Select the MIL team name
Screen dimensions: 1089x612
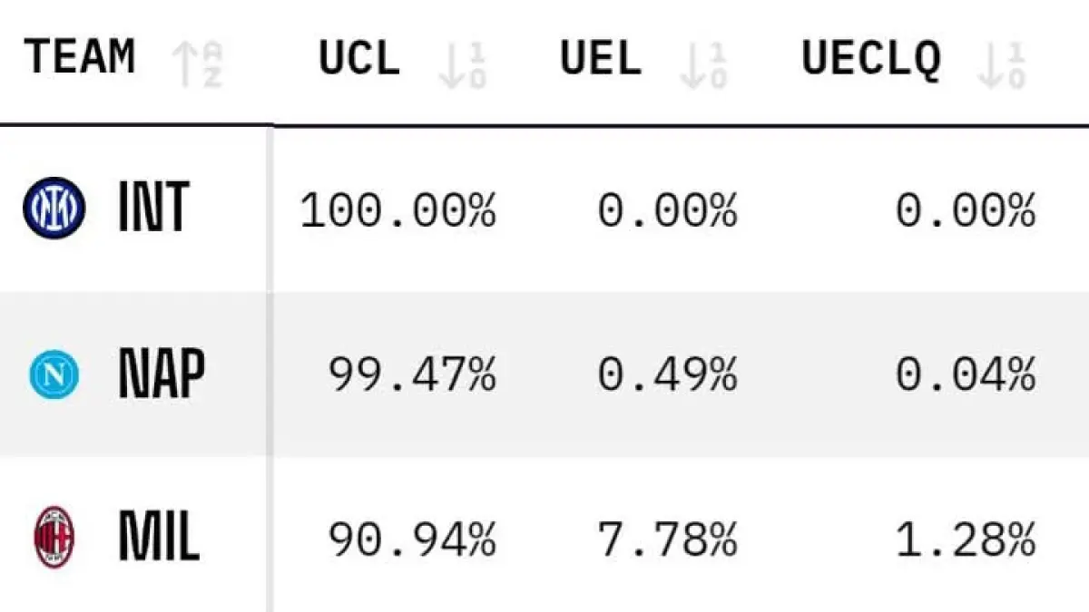click(158, 539)
